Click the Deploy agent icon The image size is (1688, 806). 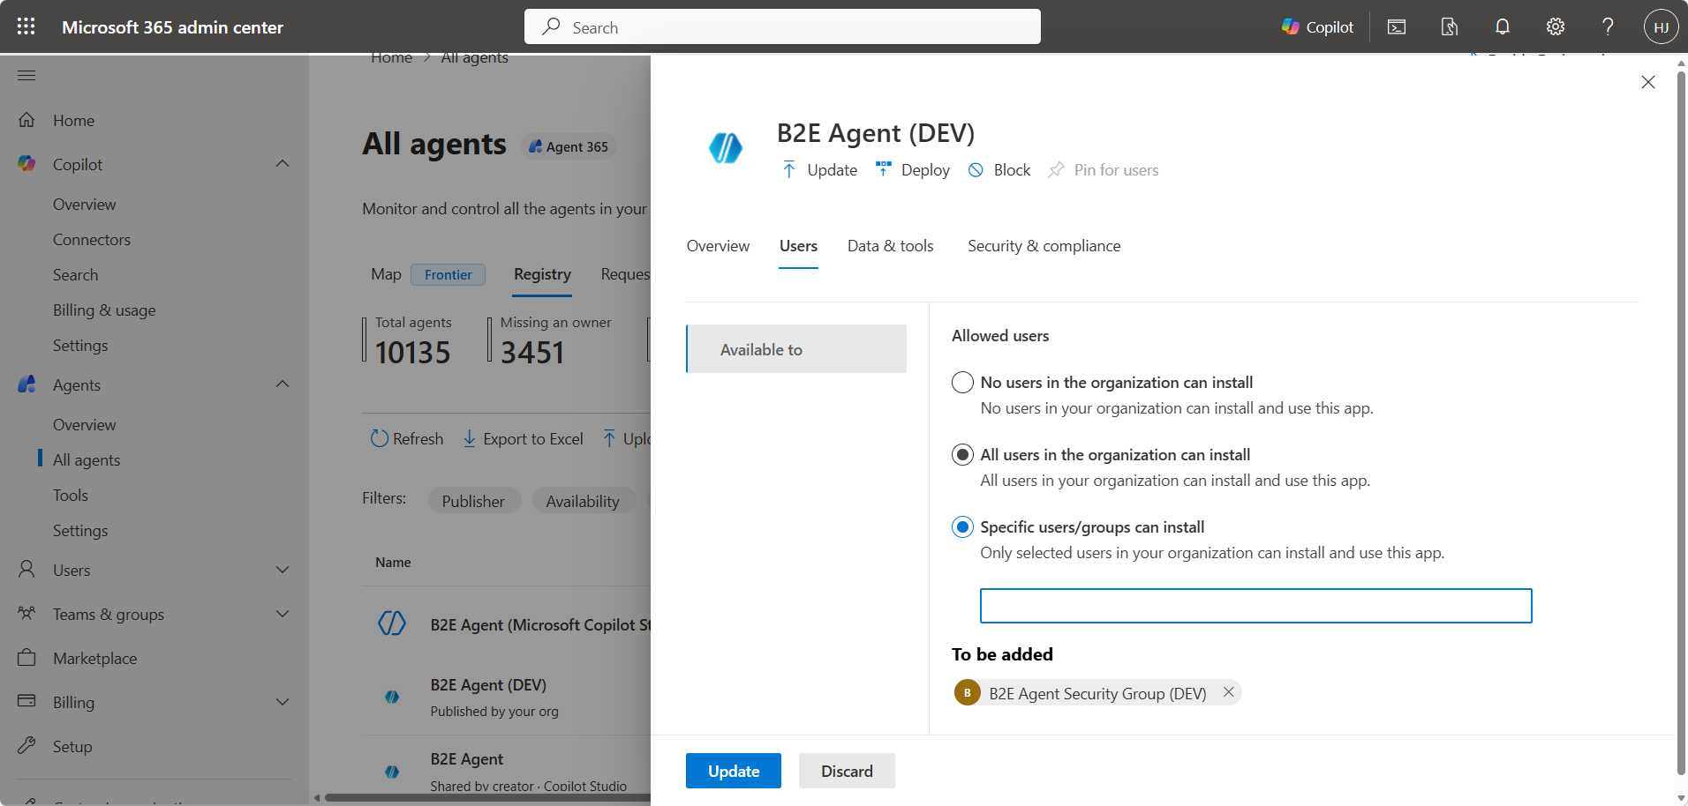pyautogui.click(x=883, y=169)
